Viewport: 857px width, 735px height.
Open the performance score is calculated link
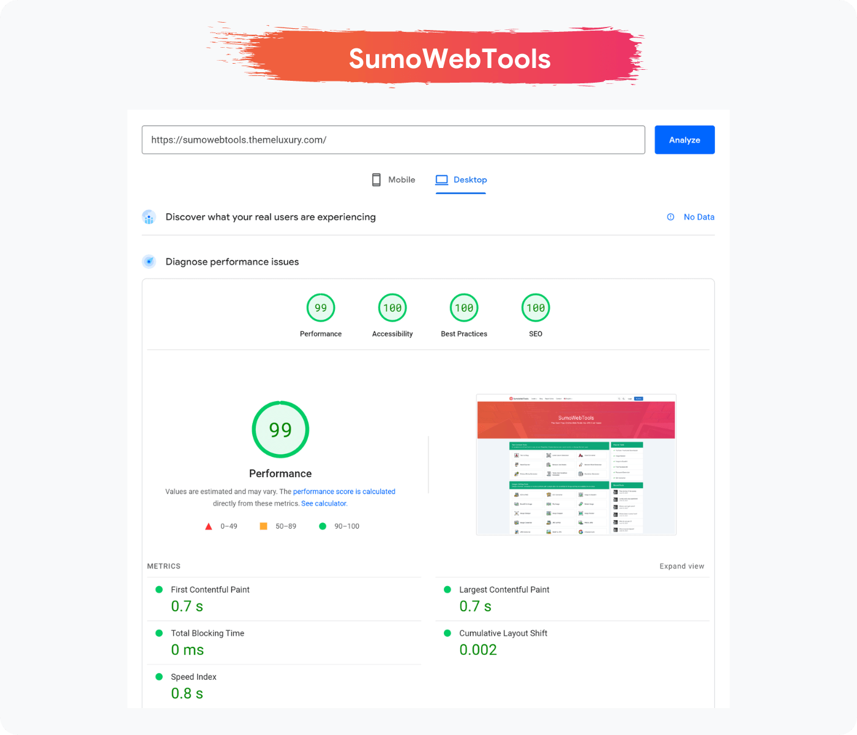(344, 491)
